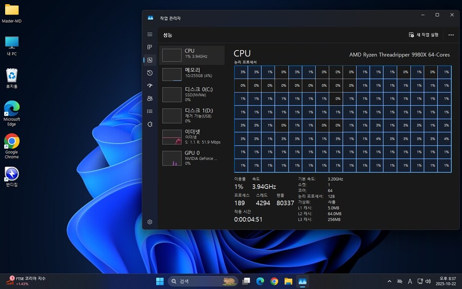This screenshot has height=289, width=462.
Task: Click the 새 작업 실행 button
Action: tap(423, 35)
